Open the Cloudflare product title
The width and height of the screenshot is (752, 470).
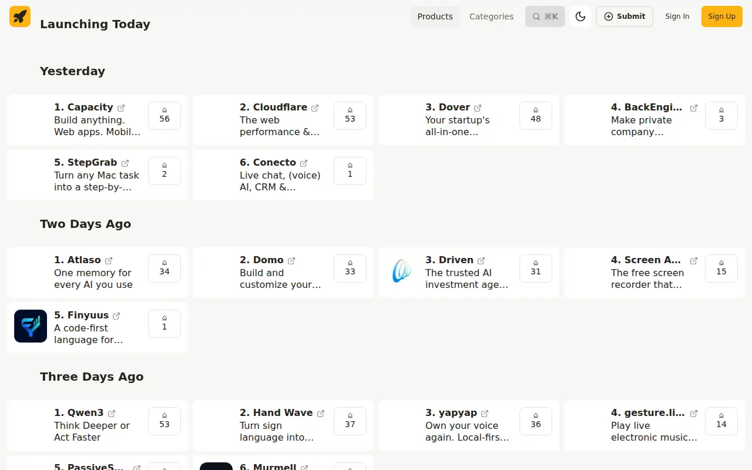pos(273,108)
